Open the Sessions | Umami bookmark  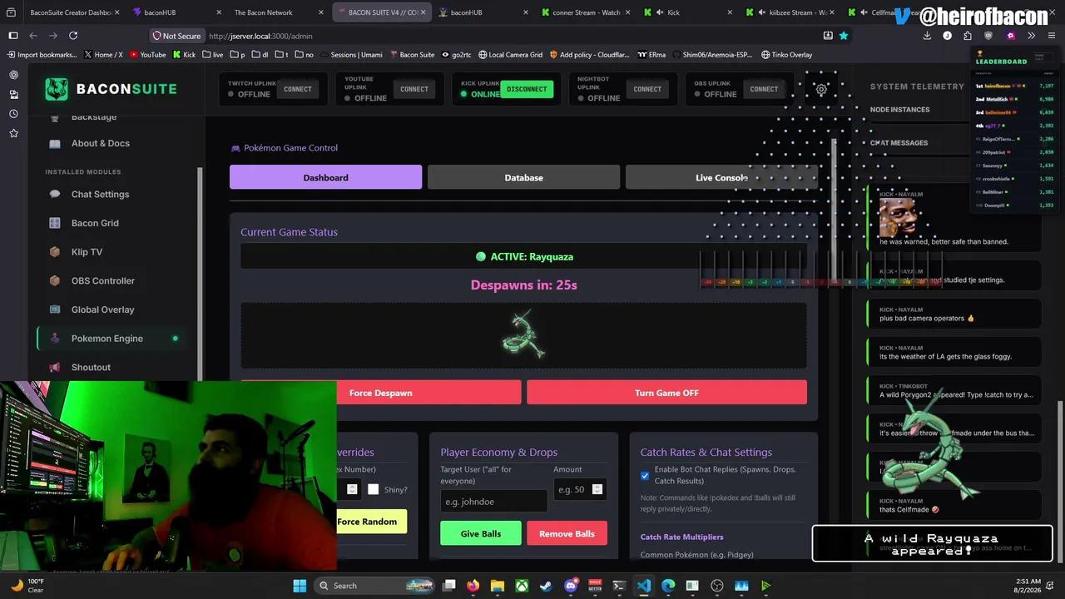(x=349, y=55)
